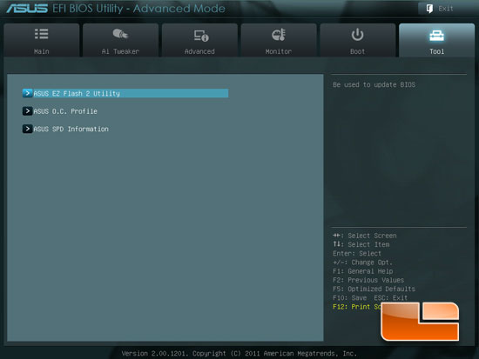
Task: Click the Boot power icon
Action: [x=357, y=35]
